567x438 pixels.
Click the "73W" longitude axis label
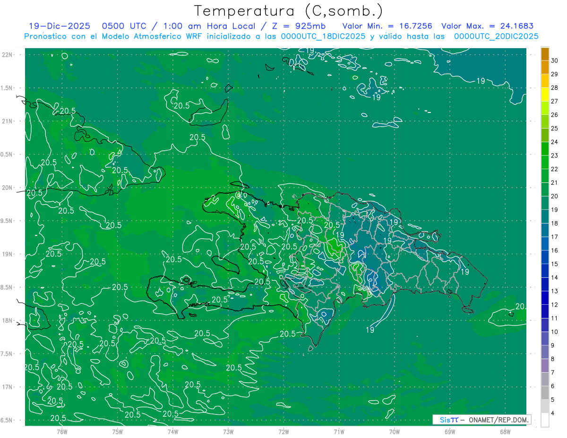click(x=228, y=431)
